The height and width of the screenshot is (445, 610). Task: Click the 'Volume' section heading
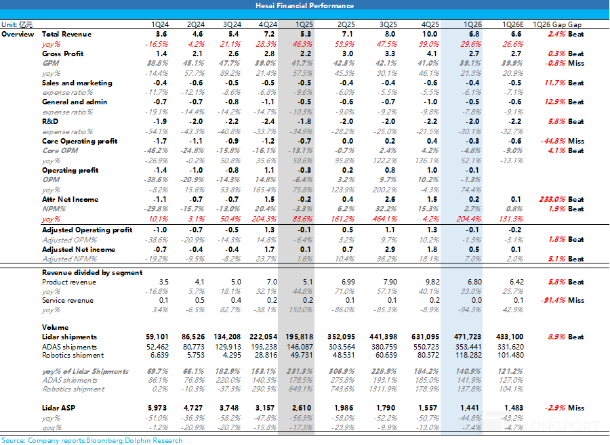56,327
